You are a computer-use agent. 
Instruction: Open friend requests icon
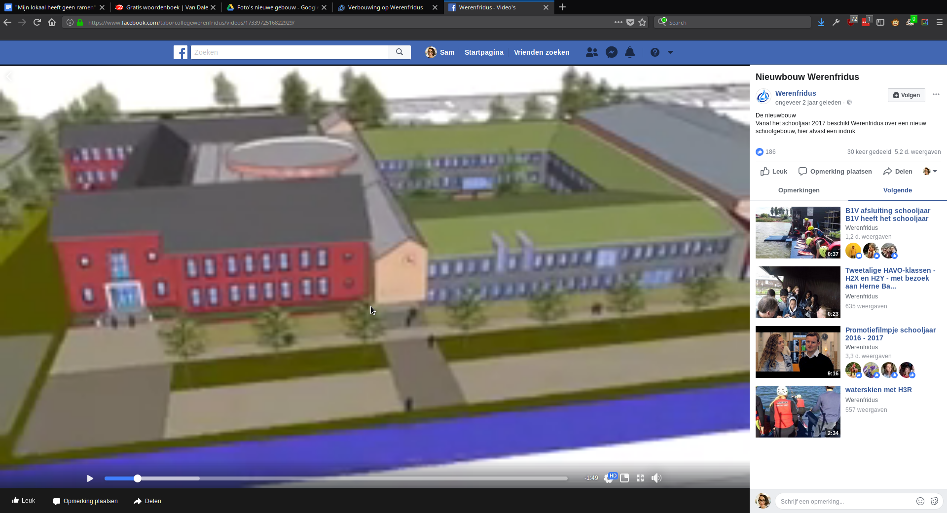592,52
